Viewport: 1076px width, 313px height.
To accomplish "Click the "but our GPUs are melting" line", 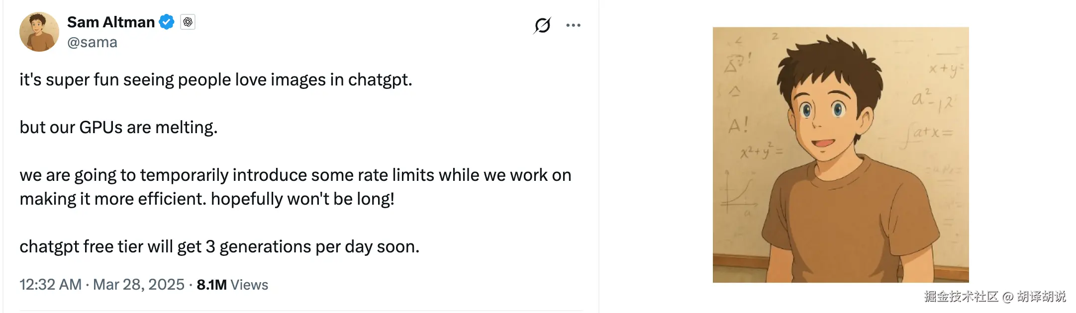I will pyautogui.click(x=118, y=128).
